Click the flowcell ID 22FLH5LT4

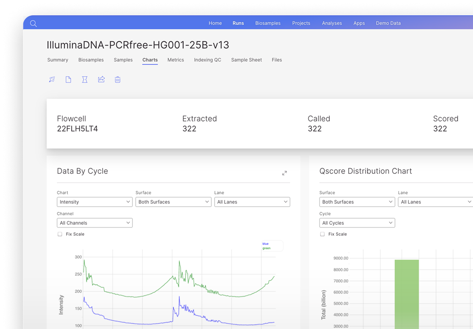point(77,129)
